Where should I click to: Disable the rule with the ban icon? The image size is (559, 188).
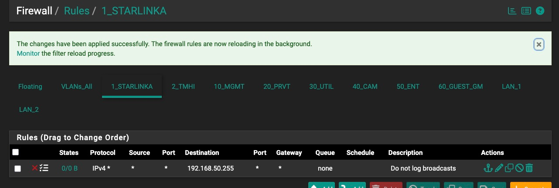click(x=519, y=168)
